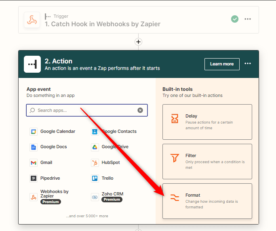The width and height of the screenshot is (276, 231).
Task: Choose the Gmail app label
Action: point(46,162)
